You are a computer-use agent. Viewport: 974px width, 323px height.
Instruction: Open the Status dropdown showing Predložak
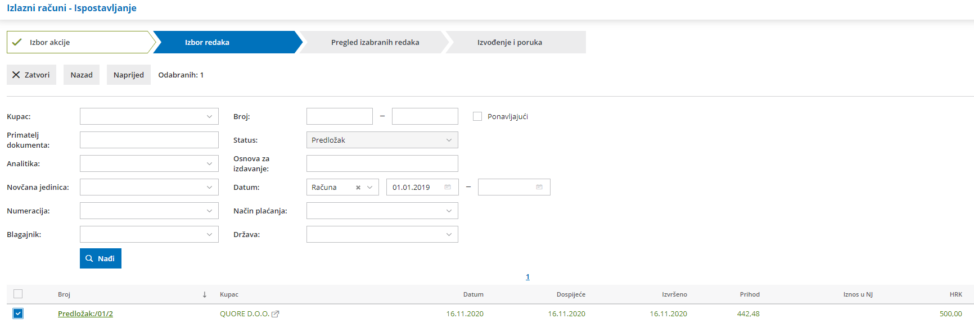click(x=382, y=140)
